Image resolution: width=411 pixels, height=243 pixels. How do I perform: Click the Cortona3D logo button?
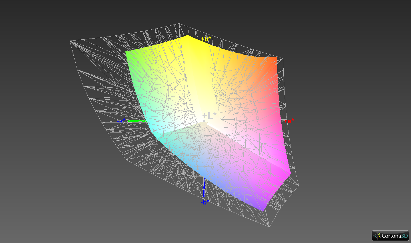pos(390,236)
